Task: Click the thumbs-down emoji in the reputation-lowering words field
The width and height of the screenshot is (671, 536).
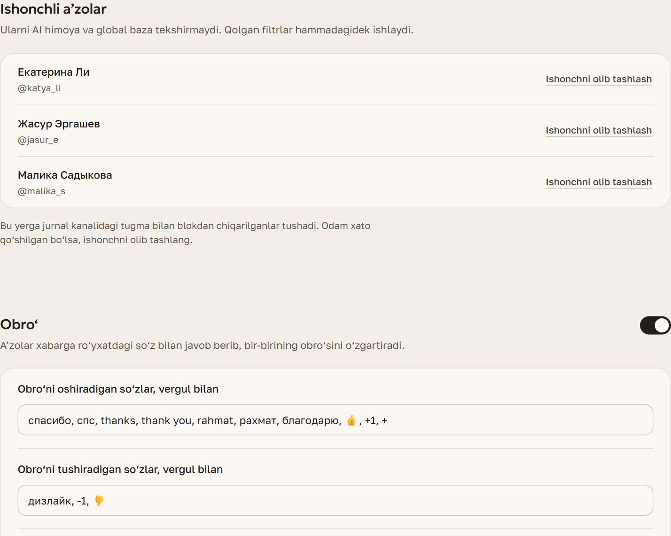Action: click(99, 501)
